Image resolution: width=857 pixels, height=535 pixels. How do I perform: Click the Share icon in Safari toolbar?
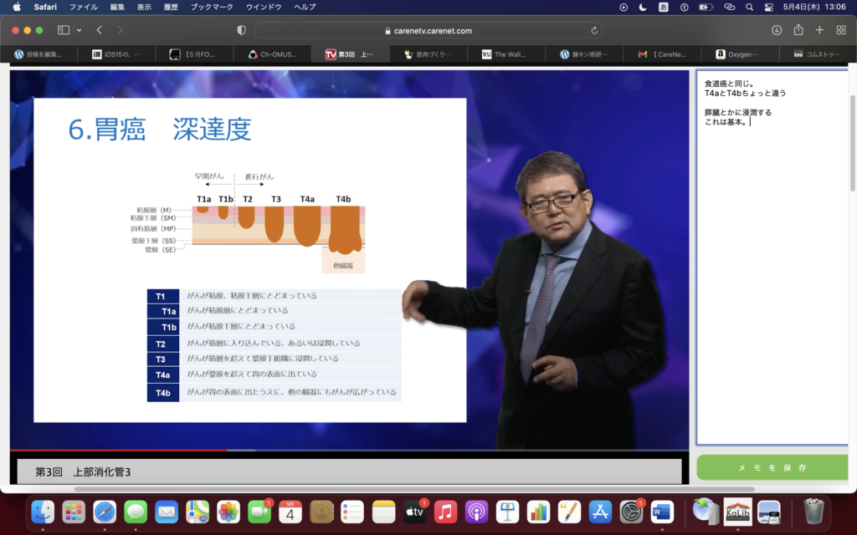tap(798, 30)
